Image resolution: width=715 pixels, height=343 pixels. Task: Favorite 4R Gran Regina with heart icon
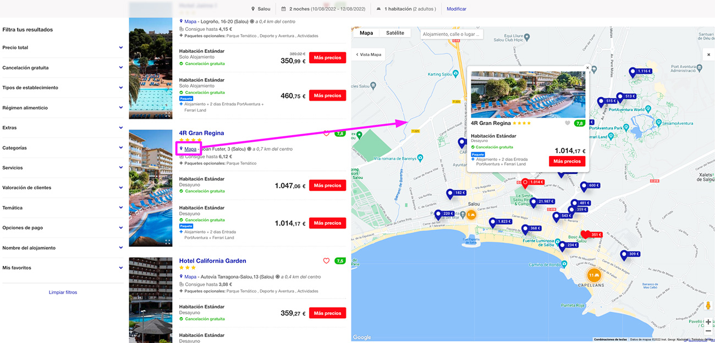[326, 134]
